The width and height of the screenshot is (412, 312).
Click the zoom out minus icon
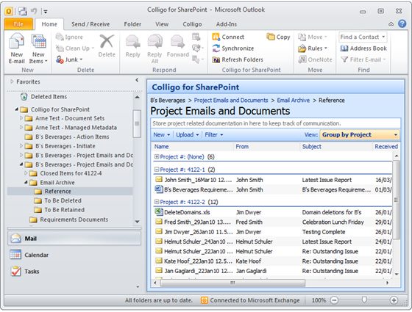click(334, 300)
